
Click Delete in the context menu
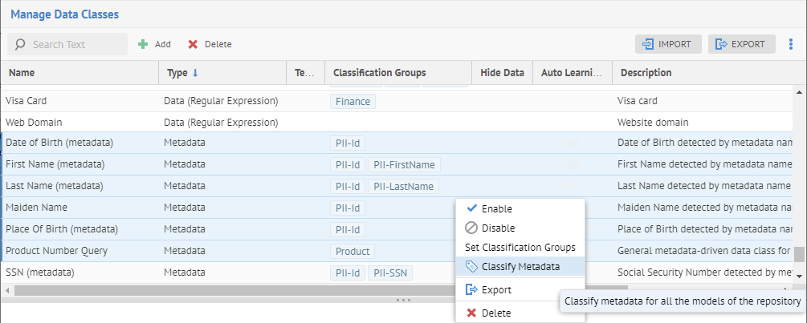[x=495, y=313]
